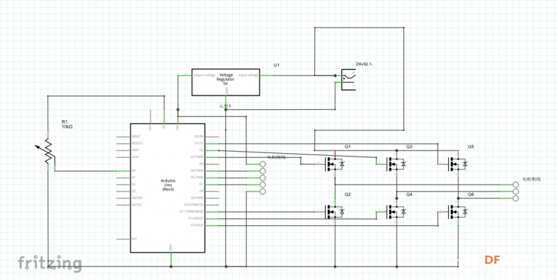Select the Q4 MOSFET symbol

(x=396, y=212)
